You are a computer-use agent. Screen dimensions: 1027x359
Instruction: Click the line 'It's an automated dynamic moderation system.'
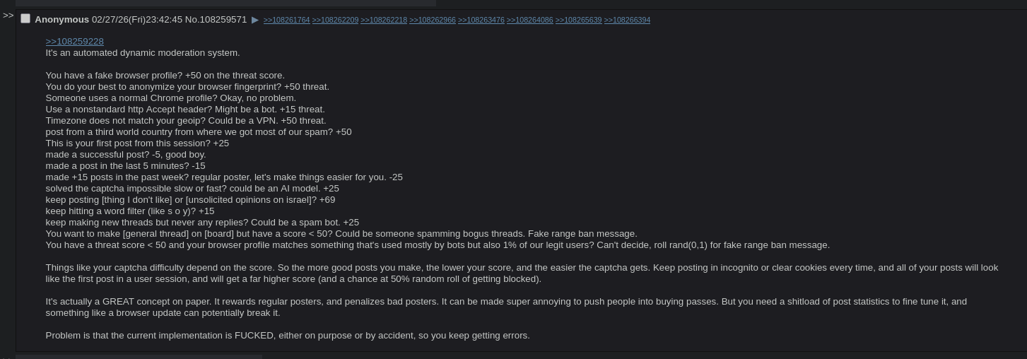(x=143, y=53)
